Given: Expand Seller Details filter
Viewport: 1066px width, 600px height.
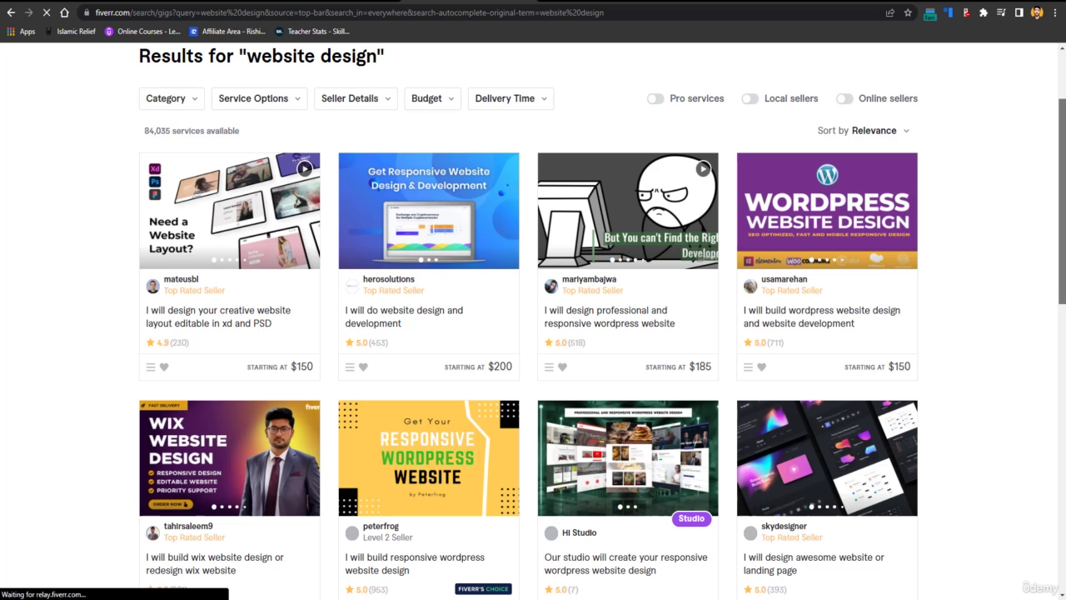Looking at the screenshot, I should click(356, 98).
